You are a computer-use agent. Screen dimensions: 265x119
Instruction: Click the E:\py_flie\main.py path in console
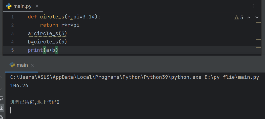pyautogui.click(x=232, y=77)
